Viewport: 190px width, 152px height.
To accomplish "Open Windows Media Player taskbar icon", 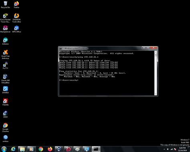I will click(x=31, y=149).
